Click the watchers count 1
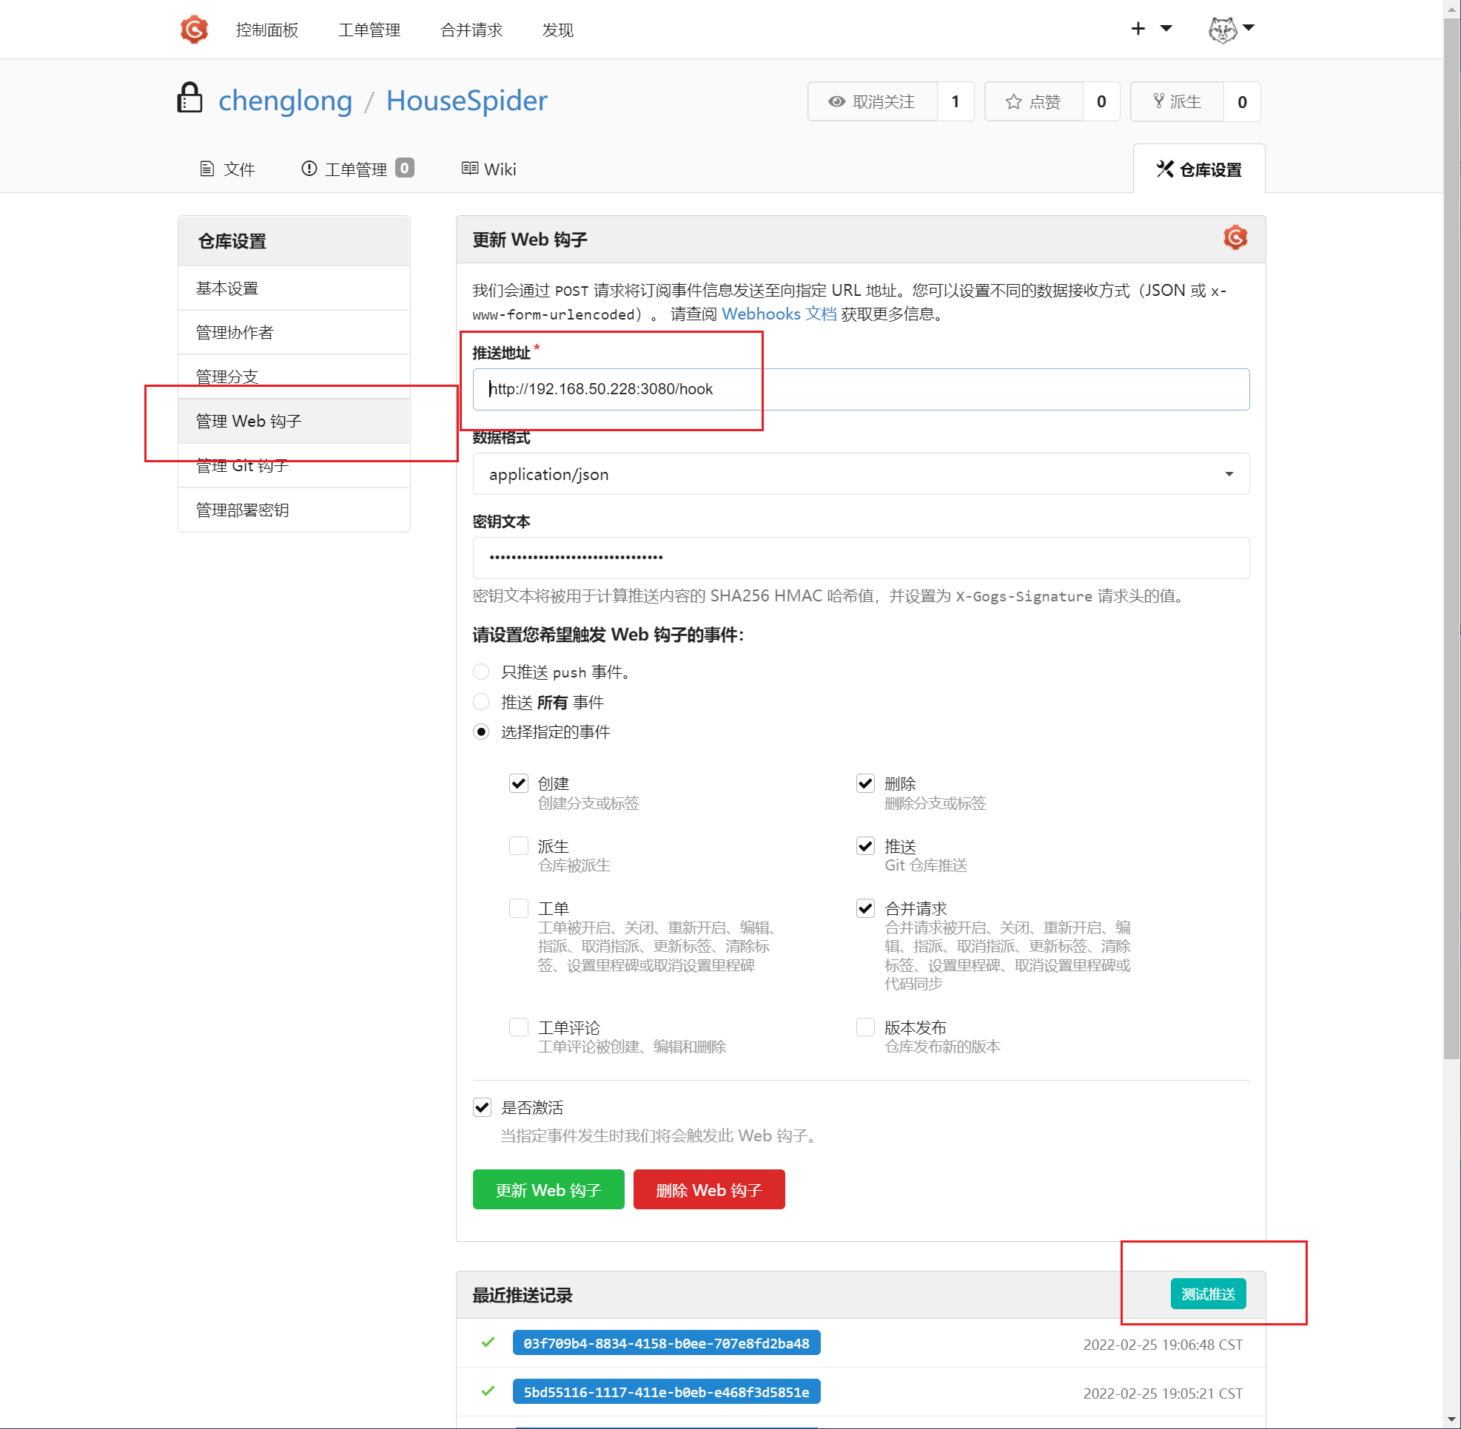 (955, 101)
